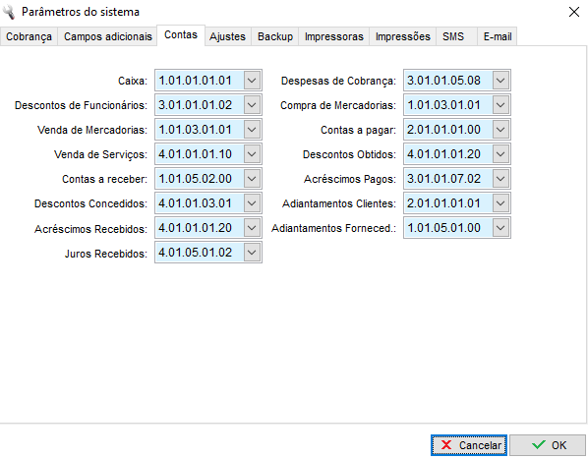
Task: Open the Adiantamentos Forneced. dropdown arrow
Action: point(500,228)
